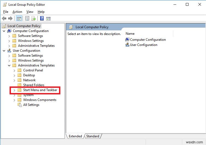Expand Software Settings under Computer Configuration
This screenshot has width=206, height=145.
tap(9, 36)
